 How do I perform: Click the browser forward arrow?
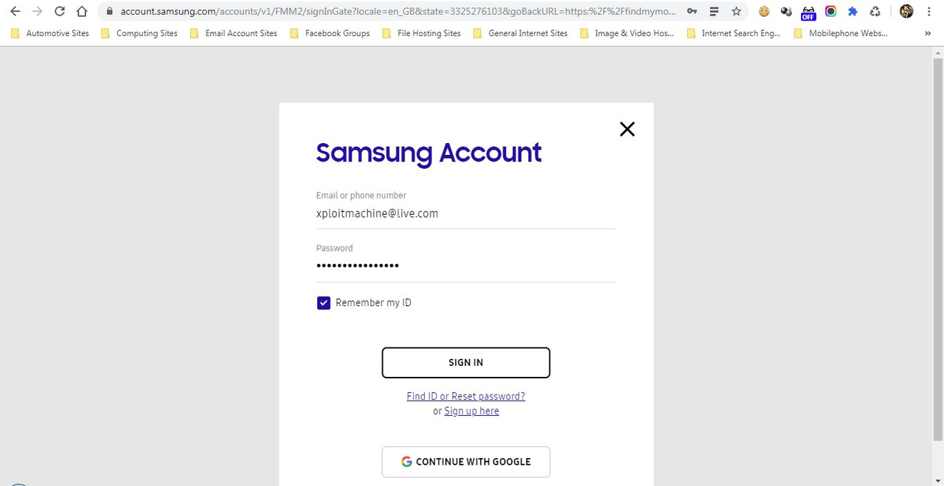38,12
